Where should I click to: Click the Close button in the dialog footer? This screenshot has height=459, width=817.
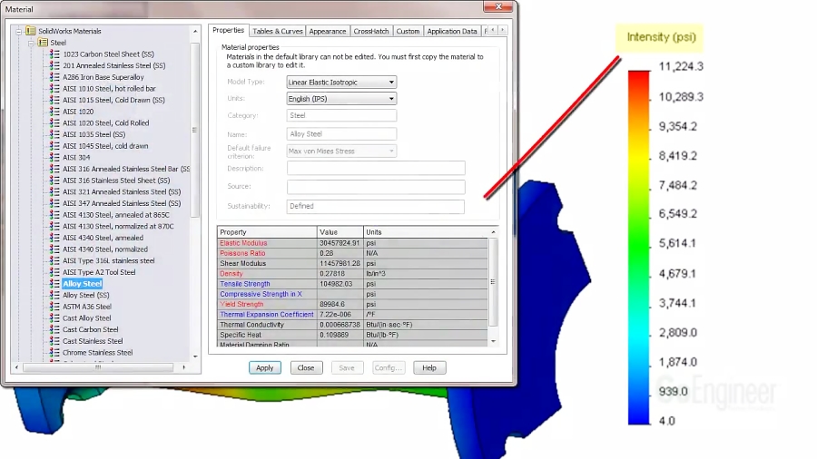[x=306, y=368]
